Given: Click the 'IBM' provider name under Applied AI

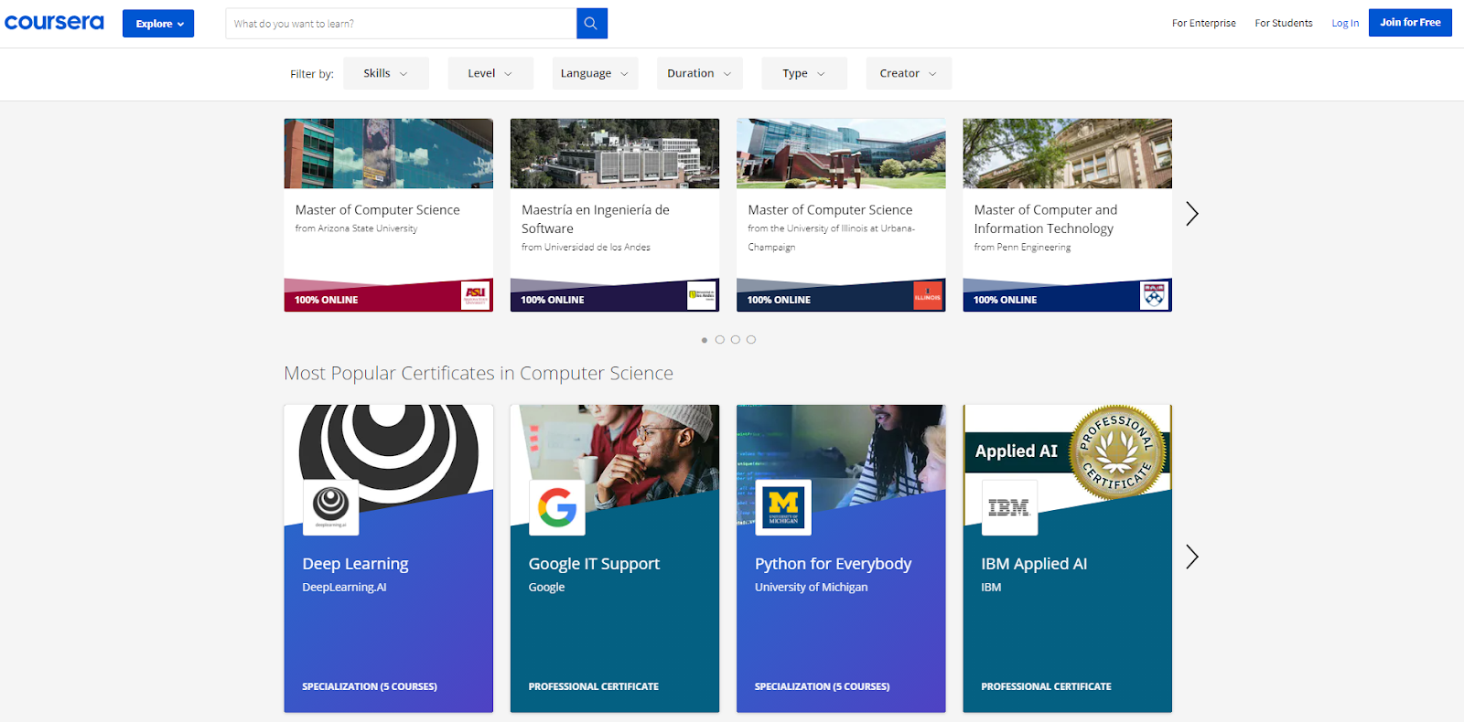Looking at the screenshot, I should (991, 588).
